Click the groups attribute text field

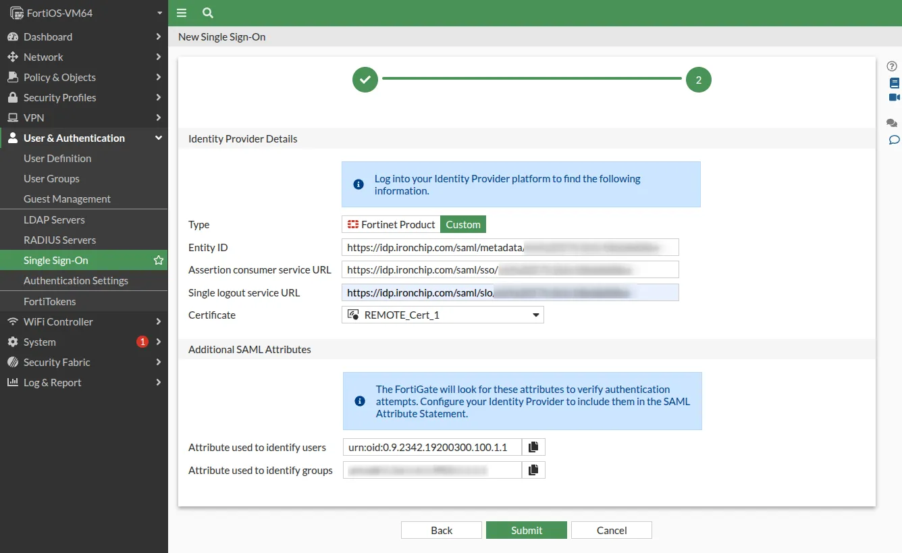[432, 470]
